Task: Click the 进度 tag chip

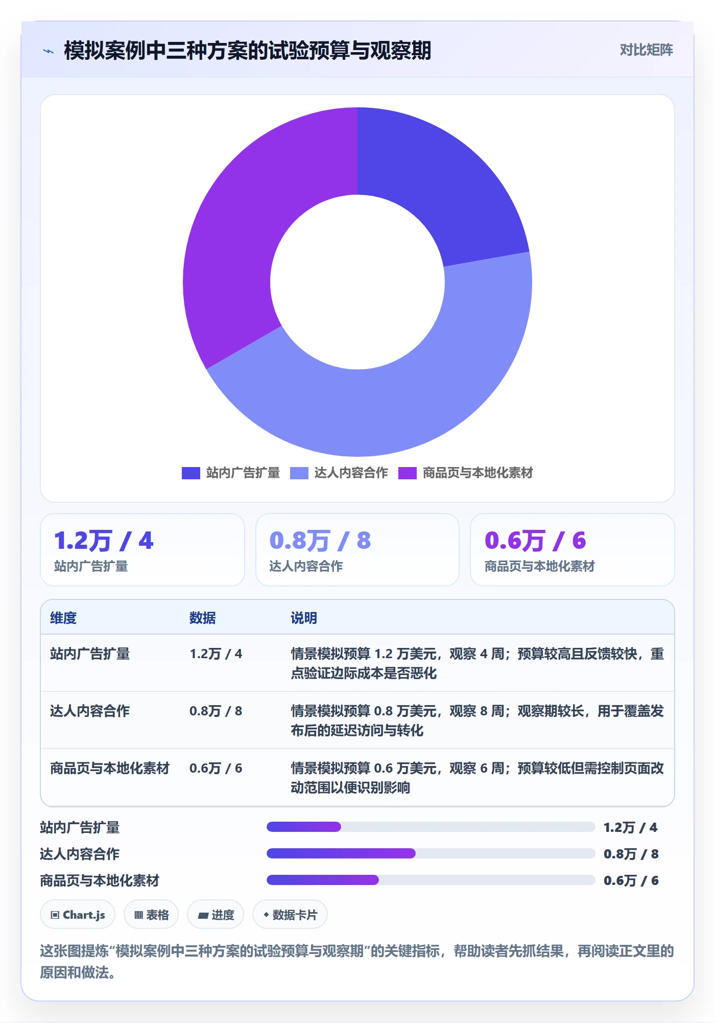Action: coord(216,915)
